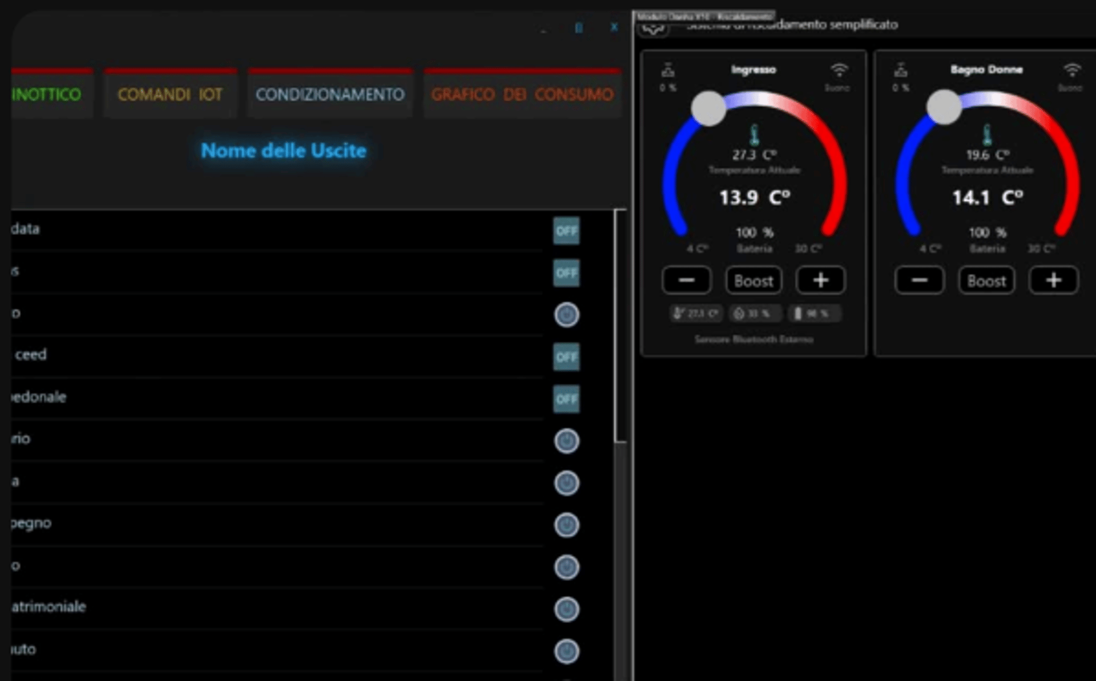This screenshot has width=1096, height=681.
Task: Activate Boost on the Bagno Donne thermostat
Action: 986,280
